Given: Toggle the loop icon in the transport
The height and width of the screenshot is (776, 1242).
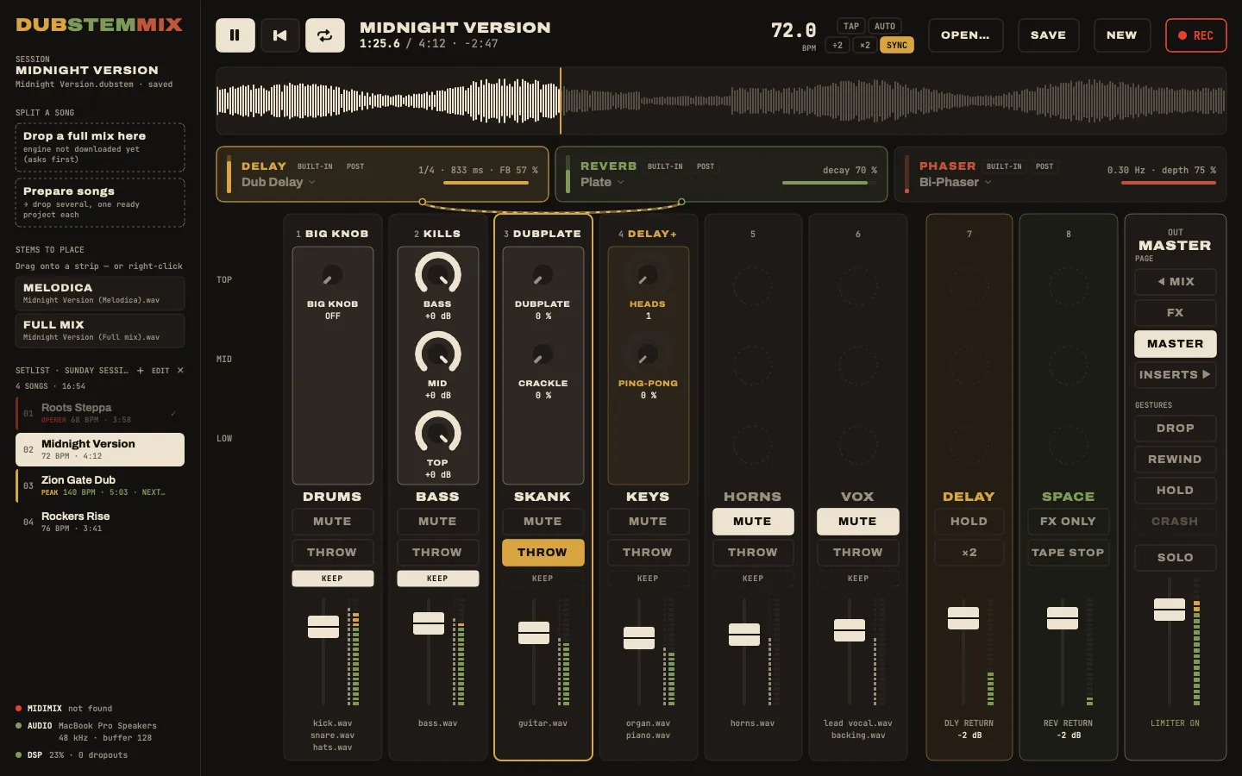Looking at the screenshot, I should point(325,35).
